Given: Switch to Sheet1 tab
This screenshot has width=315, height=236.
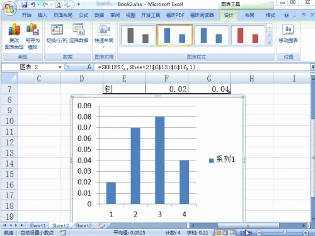Looking at the screenshot, I should pyautogui.click(x=37, y=226).
